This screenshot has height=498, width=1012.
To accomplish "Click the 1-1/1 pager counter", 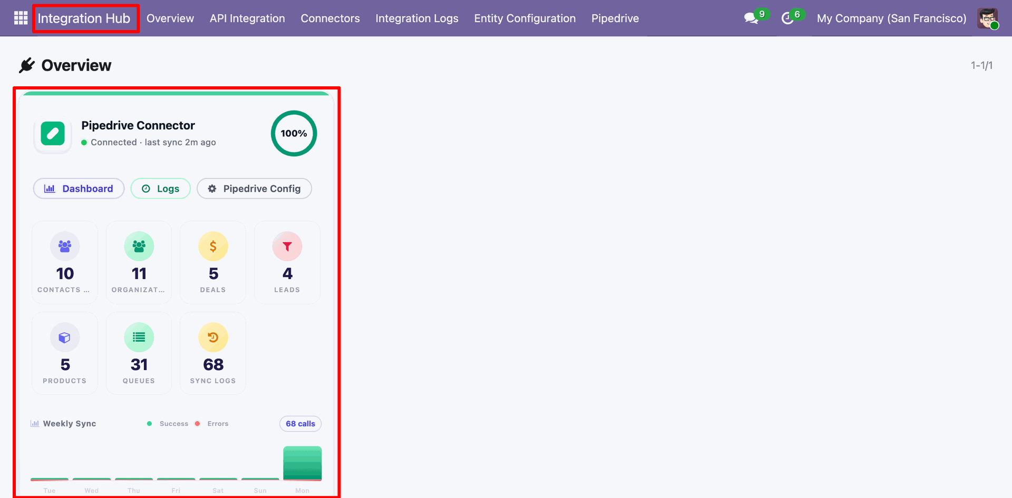I will 982,65.
